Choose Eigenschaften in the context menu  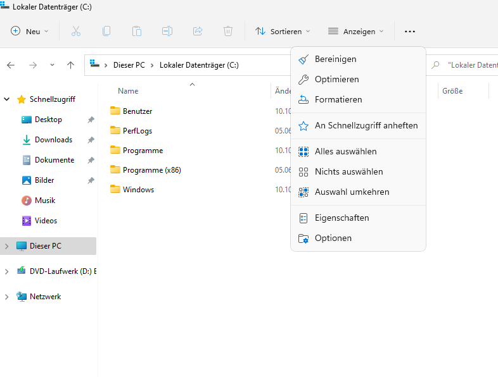(x=342, y=218)
